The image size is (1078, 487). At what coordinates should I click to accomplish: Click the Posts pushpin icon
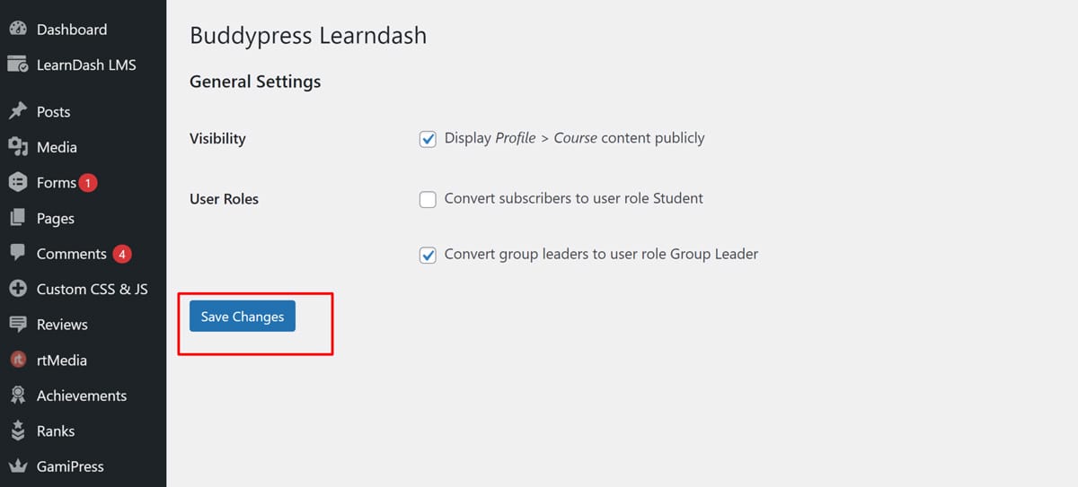click(17, 111)
